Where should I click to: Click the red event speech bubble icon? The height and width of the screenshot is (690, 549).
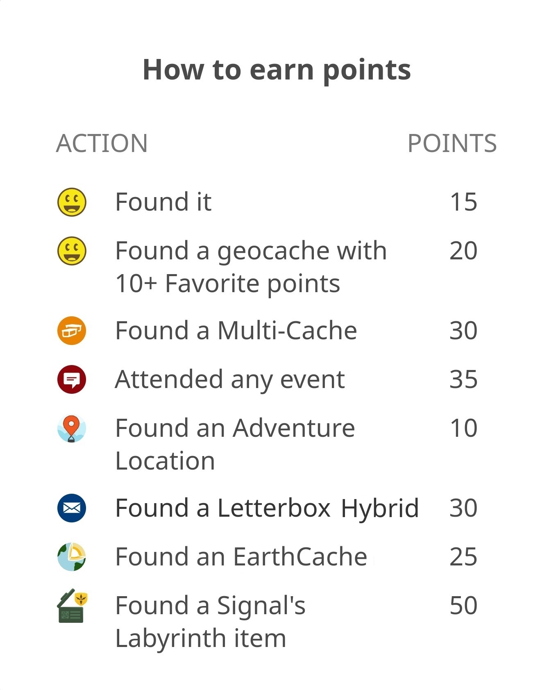pos(72,379)
